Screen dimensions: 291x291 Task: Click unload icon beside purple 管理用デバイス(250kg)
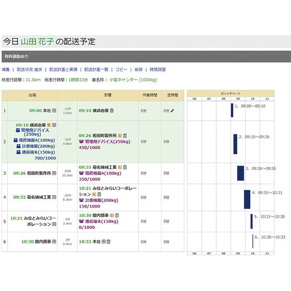[81, 142]
